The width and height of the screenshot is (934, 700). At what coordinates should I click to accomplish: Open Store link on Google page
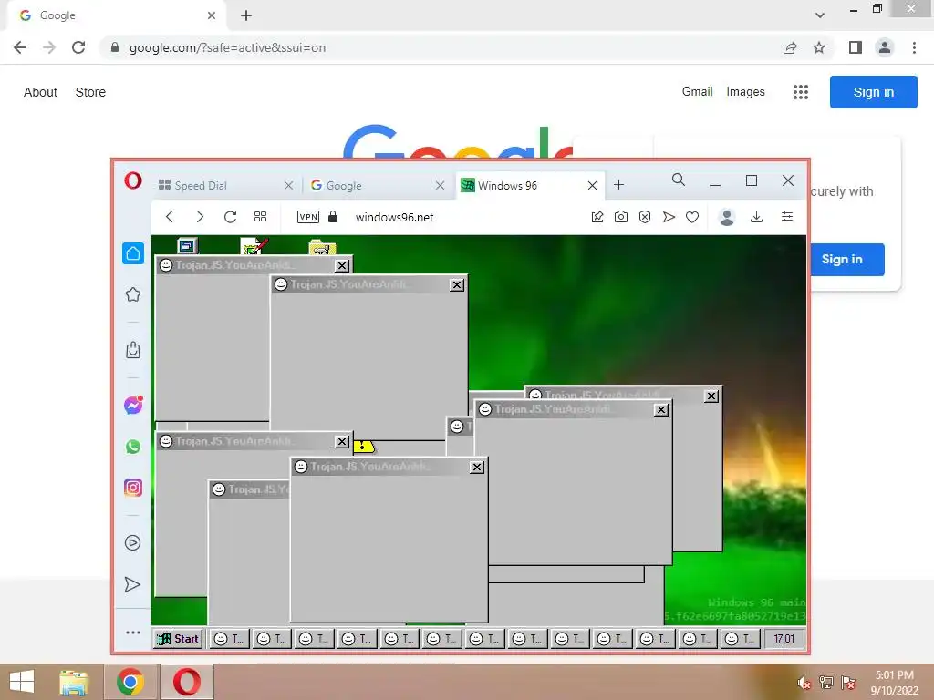pyautogui.click(x=90, y=92)
